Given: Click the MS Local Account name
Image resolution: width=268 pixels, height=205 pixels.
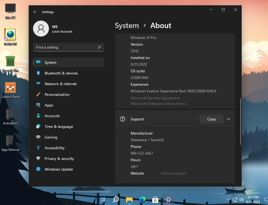Looking at the screenshot, I should click(x=62, y=29).
